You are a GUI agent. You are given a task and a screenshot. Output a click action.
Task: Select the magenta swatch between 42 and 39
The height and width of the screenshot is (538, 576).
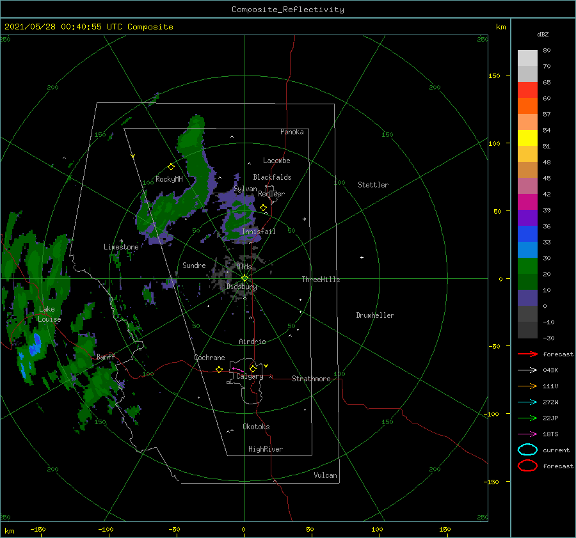point(527,202)
